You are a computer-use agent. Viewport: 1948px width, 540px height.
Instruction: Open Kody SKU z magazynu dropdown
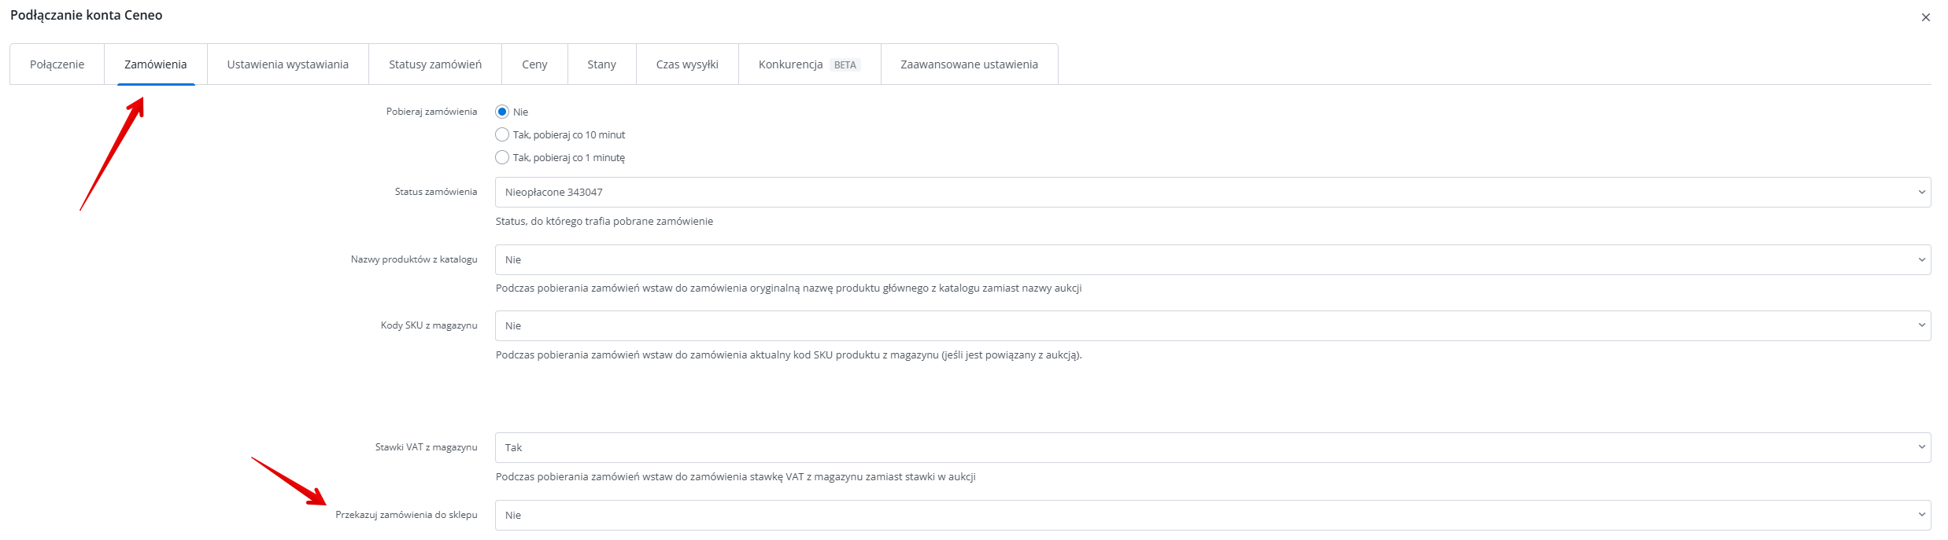[1212, 325]
